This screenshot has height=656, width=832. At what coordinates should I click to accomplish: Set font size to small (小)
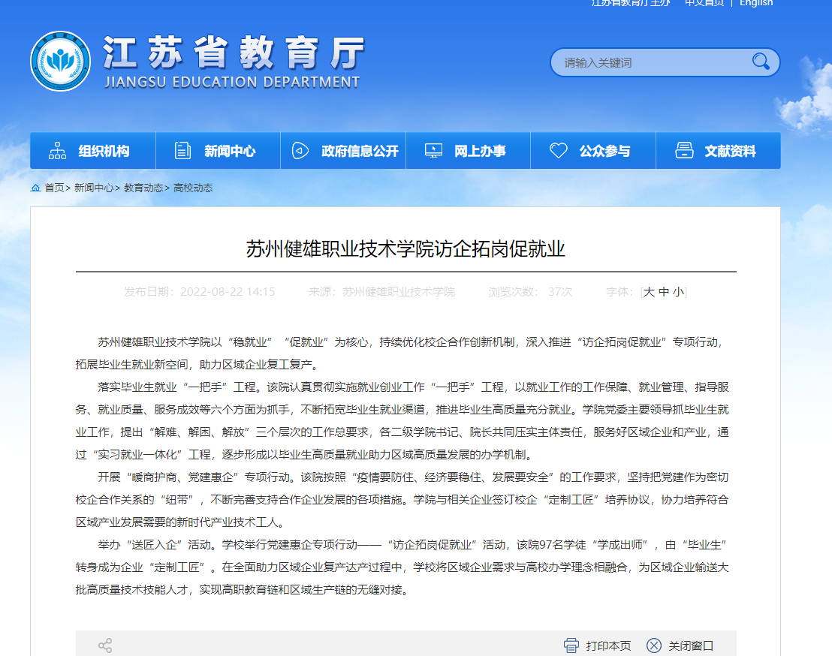point(678,292)
